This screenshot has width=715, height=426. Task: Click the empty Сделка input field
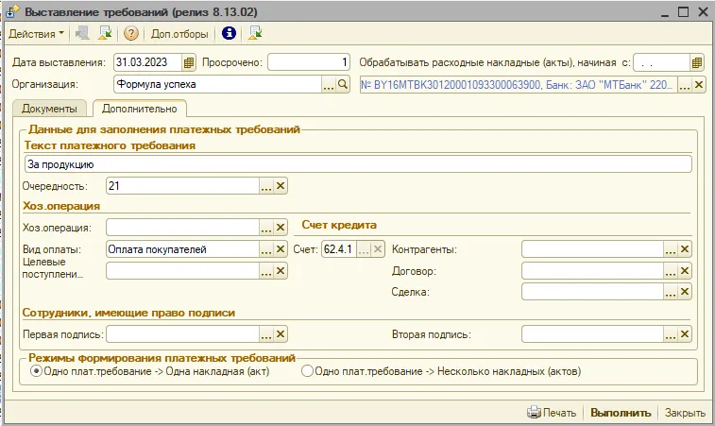pos(592,292)
